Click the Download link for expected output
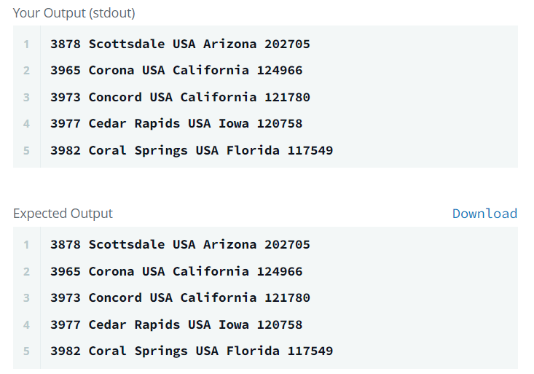The width and height of the screenshot is (534, 374). 484,214
